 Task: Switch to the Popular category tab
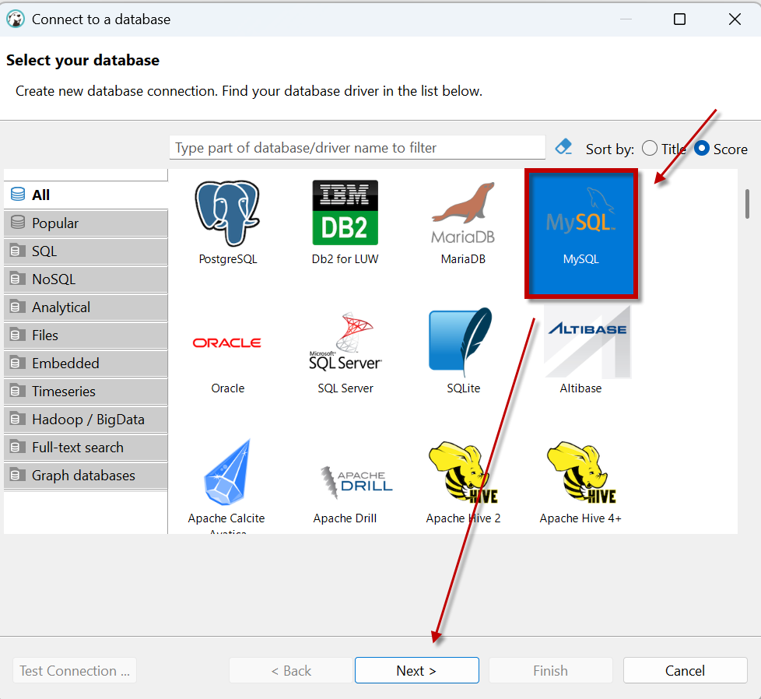tap(86, 223)
